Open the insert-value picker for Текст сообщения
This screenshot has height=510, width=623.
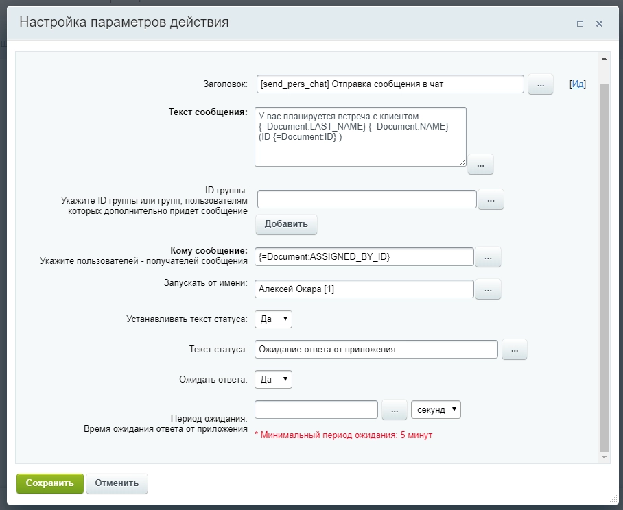tap(480, 164)
